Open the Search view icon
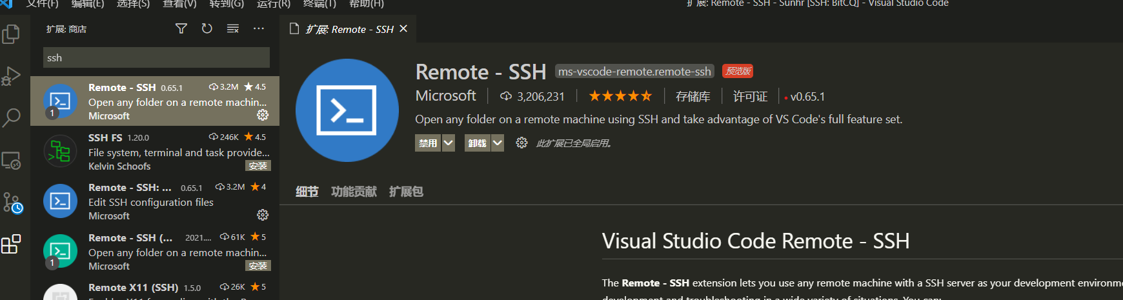The image size is (1123, 300). [11, 118]
